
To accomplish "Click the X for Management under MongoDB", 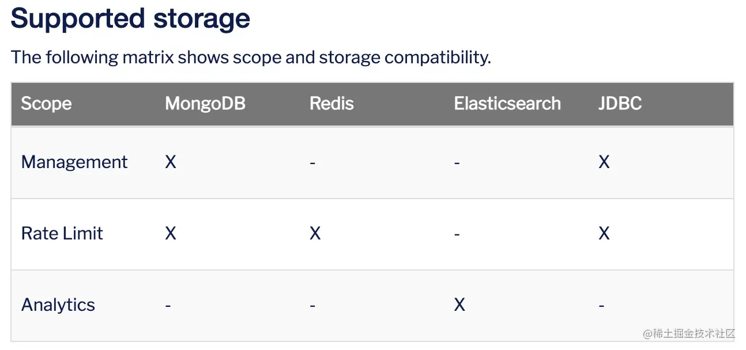I will pos(171,162).
